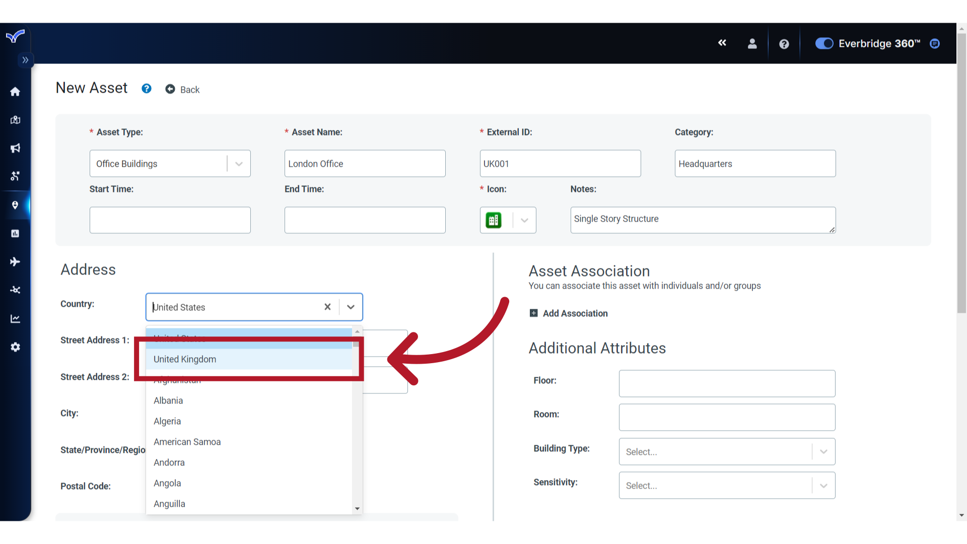
Task: Expand the sidebar with double-chevron icon
Action: pyautogui.click(x=25, y=60)
